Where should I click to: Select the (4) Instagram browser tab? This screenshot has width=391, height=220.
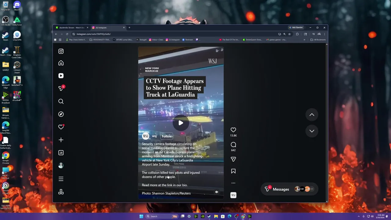pos(108,28)
